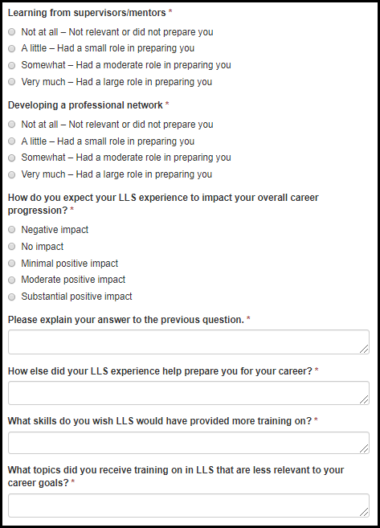Pick 'Somewhat' for Developing a professional network
380x528 pixels.
point(12,158)
